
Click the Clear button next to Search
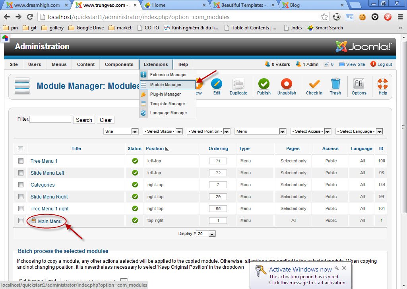pyautogui.click(x=105, y=120)
